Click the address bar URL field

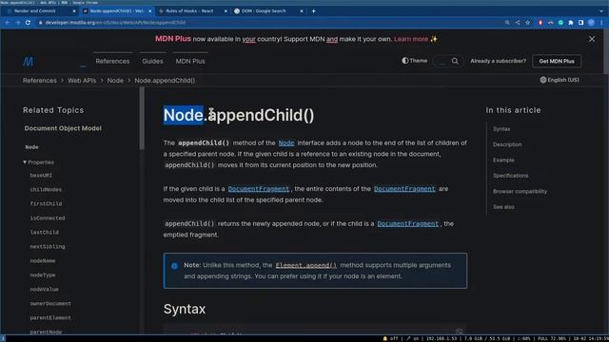(x=268, y=23)
